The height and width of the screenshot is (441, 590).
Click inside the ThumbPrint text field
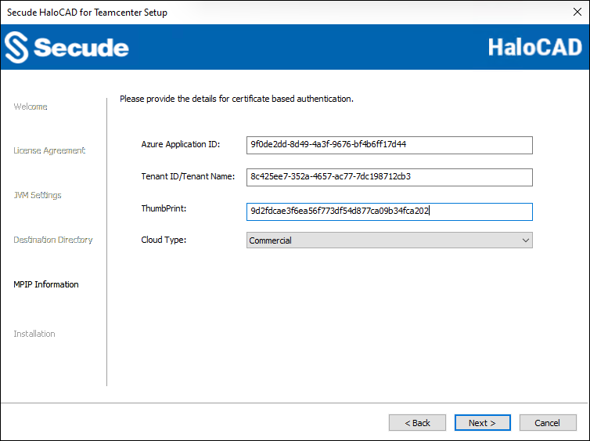point(390,211)
